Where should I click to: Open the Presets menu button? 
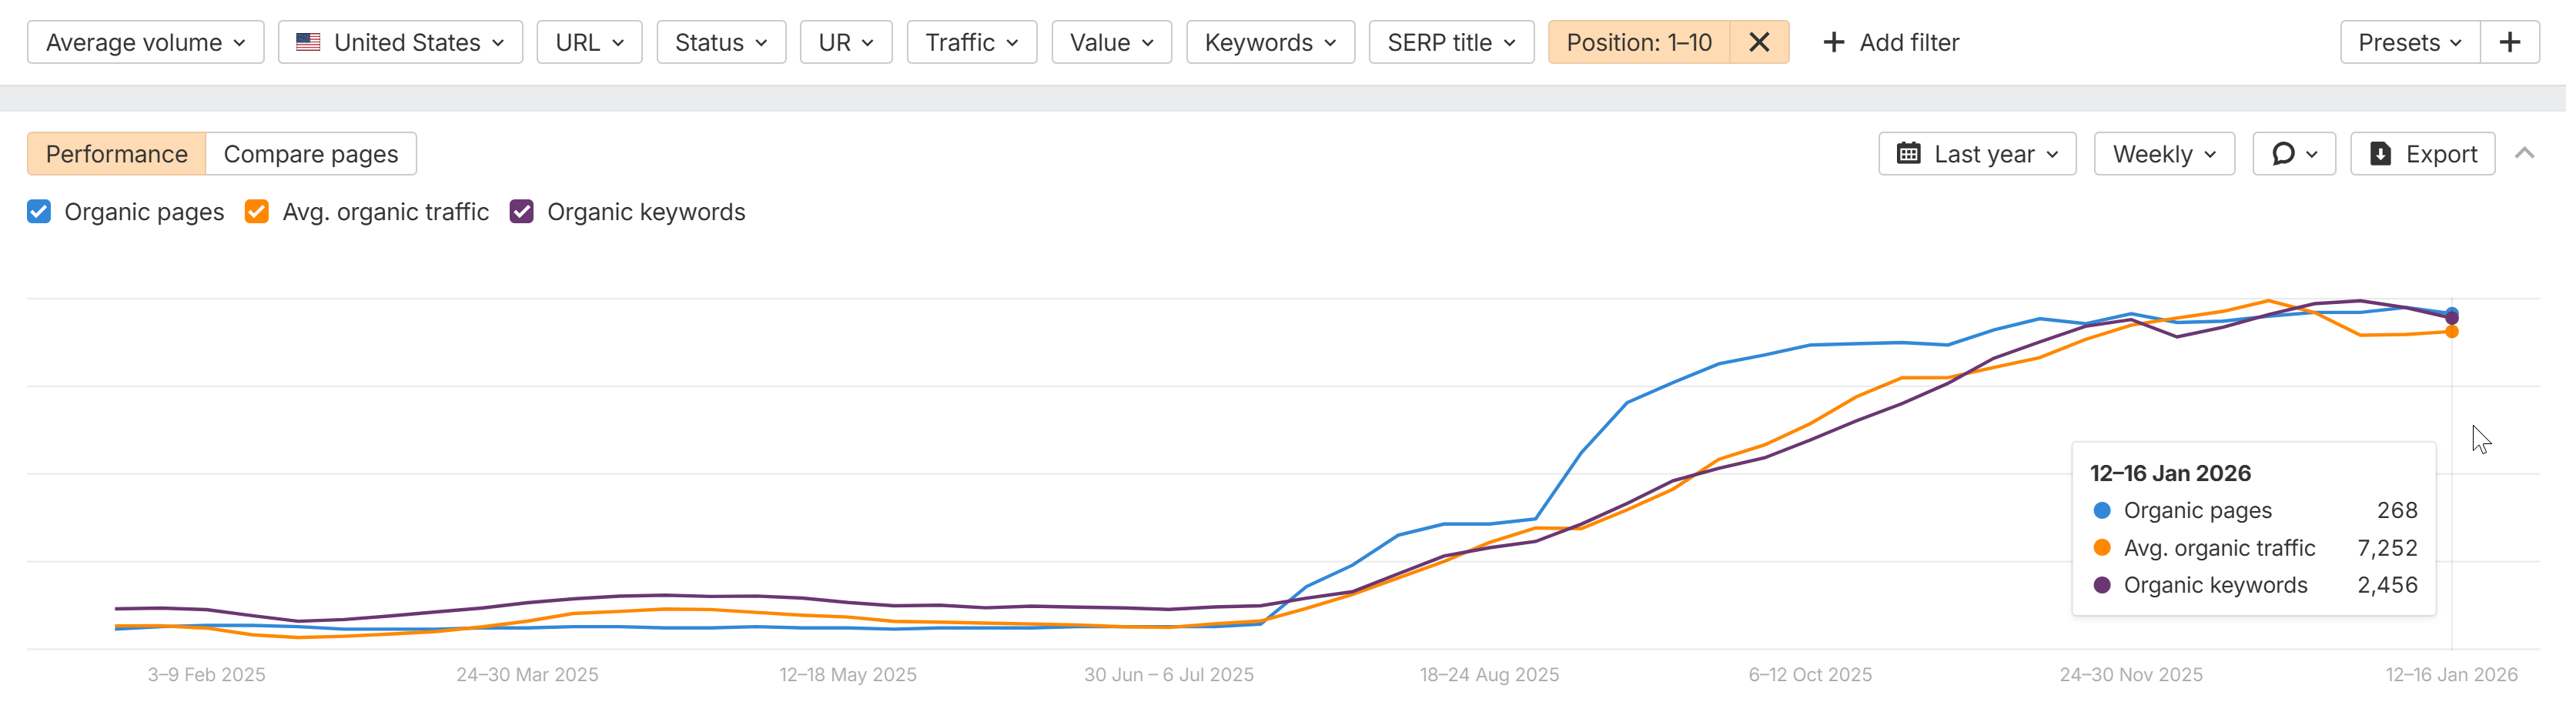point(2409,43)
